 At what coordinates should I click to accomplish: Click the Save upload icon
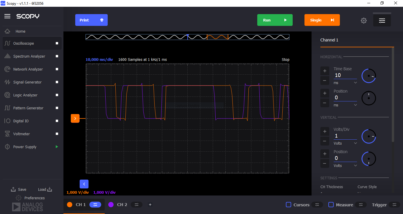pos(13,189)
